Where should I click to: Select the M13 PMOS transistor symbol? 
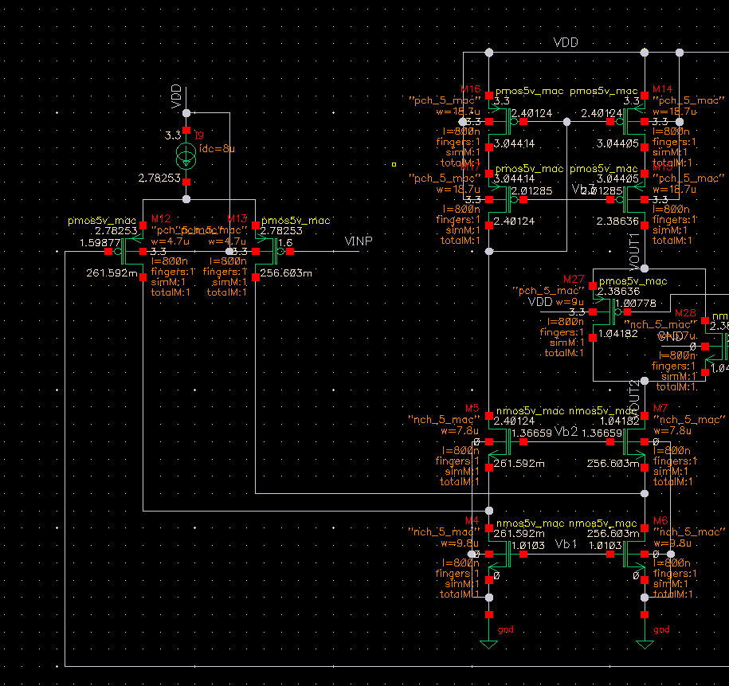point(272,252)
